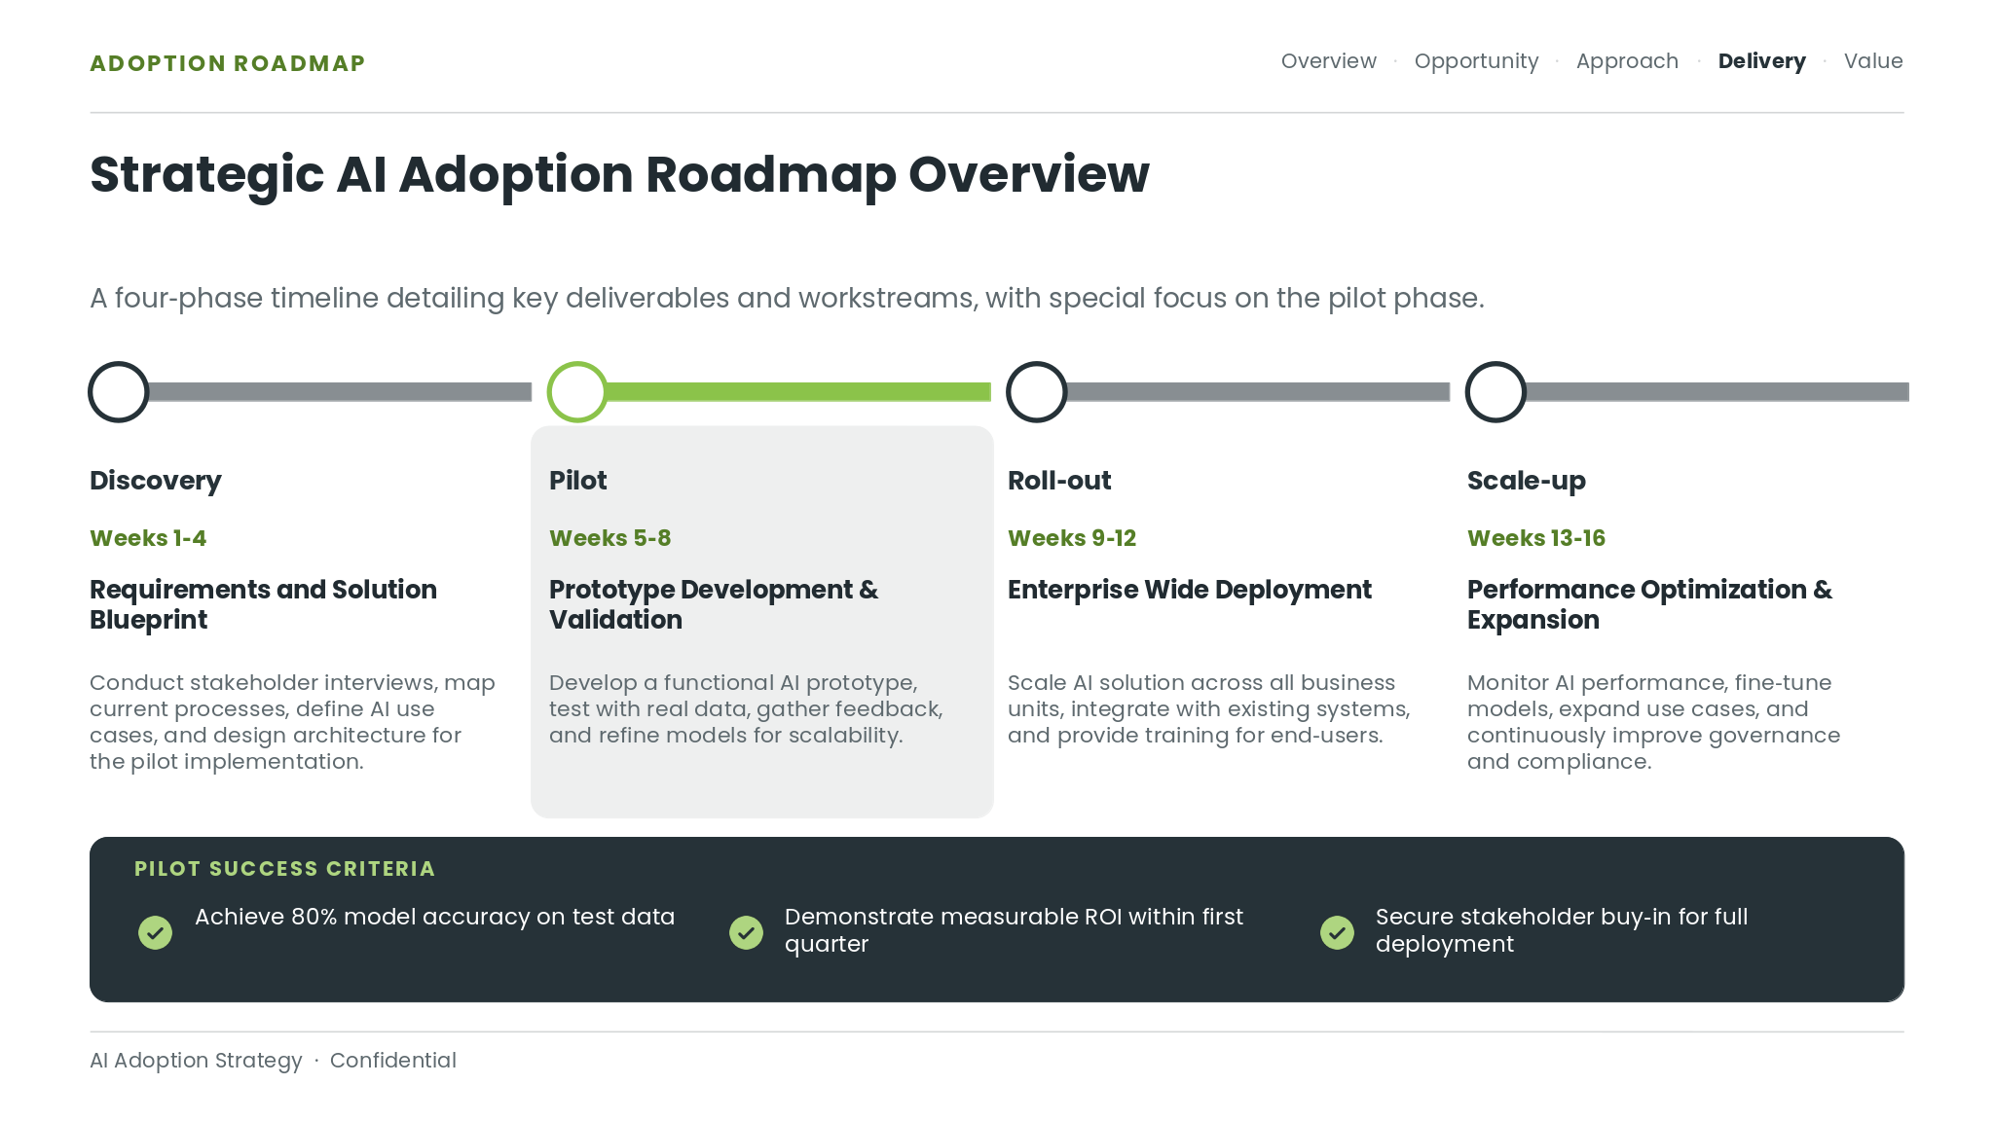Click the Secure stakeholder buy-in criterion text
1994x1121 pixels.
1562,930
